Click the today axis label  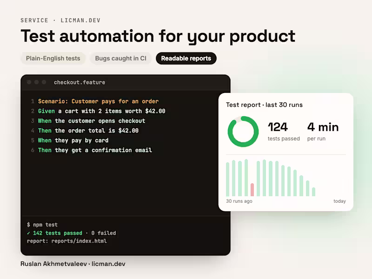point(339,201)
